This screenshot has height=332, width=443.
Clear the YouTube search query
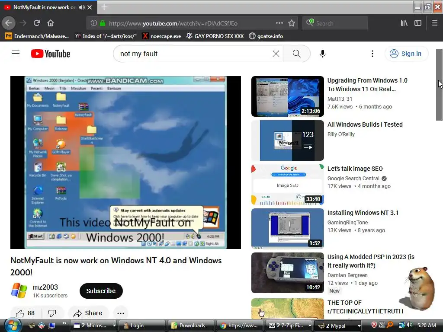276,54
